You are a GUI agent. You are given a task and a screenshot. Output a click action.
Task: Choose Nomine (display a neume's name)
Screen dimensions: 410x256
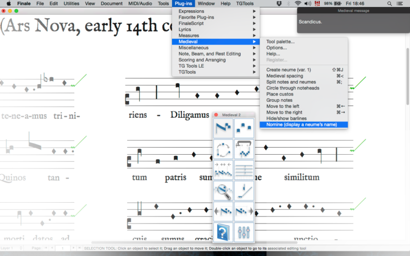pos(302,125)
